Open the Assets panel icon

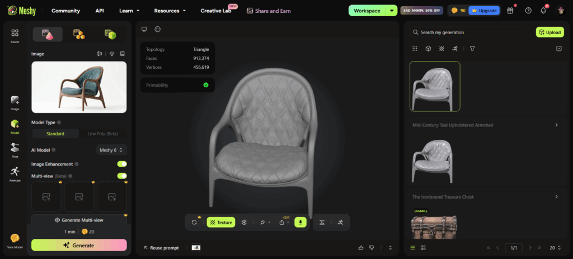pyautogui.click(x=15, y=36)
